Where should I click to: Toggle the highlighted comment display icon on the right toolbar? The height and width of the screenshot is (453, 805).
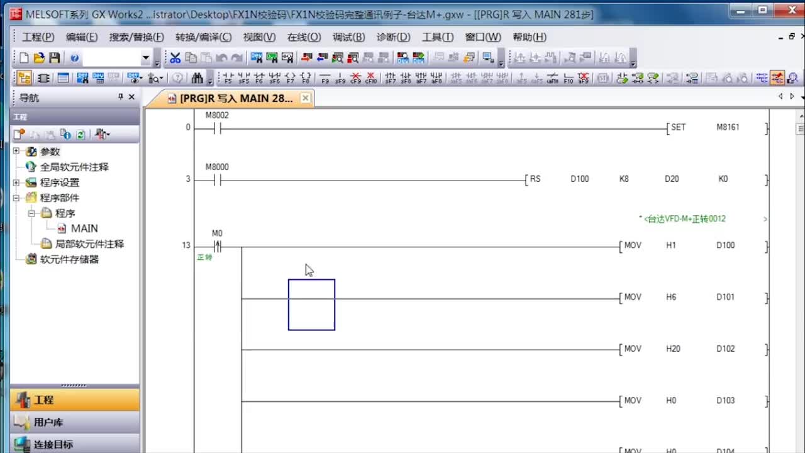777,78
